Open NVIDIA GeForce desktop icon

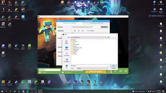coord(29,47)
